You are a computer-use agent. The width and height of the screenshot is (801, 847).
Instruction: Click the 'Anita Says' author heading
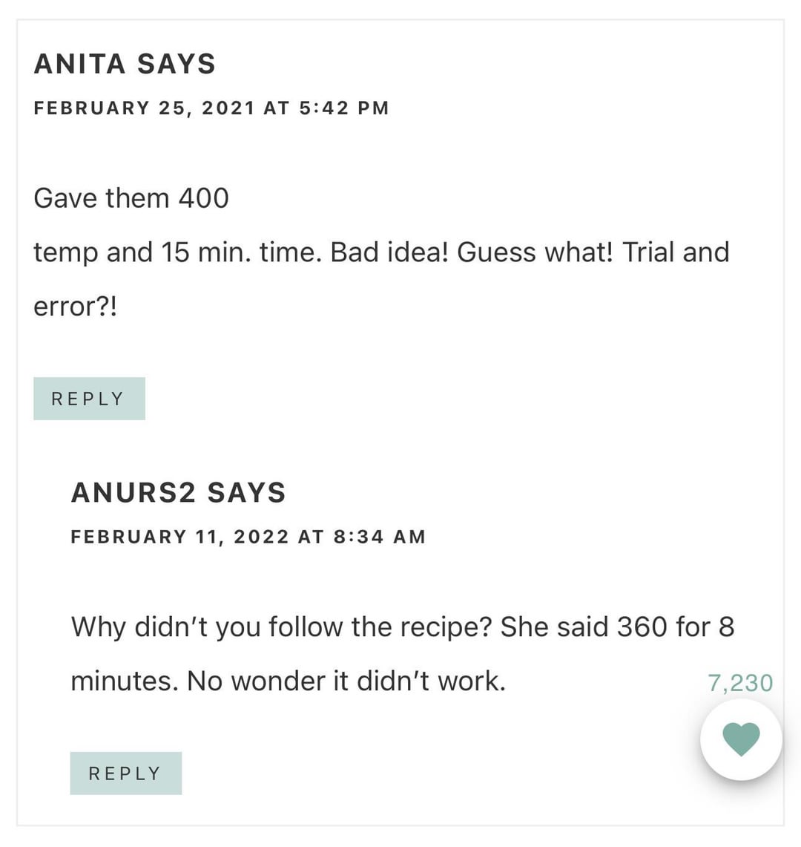(125, 64)
